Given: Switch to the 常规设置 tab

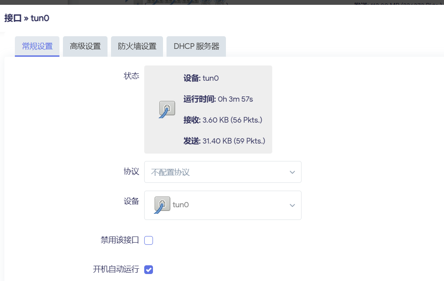Looking at the screenshot, I should click(37, 46).
